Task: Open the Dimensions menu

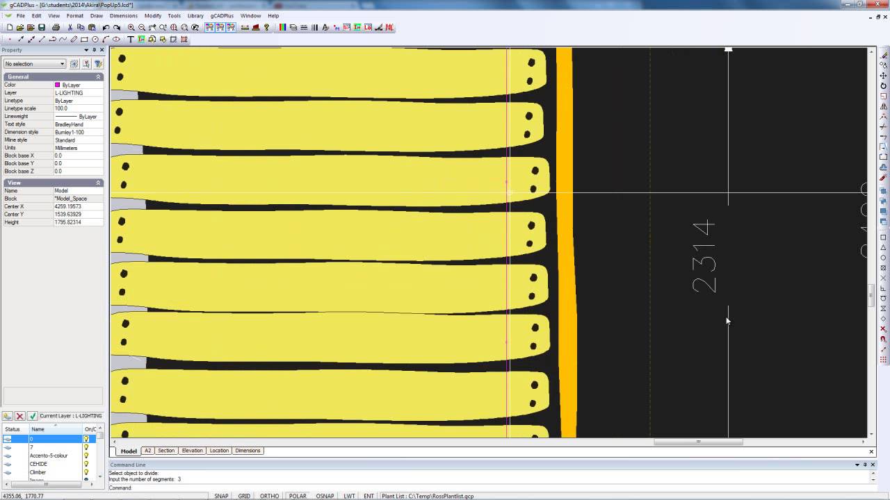Action: coord(124,15)
